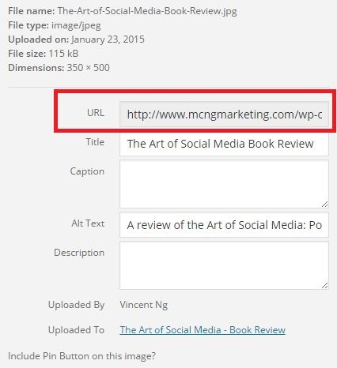The image size is (337, 368).
Task: Click the URL field containing mcngmarketing.com
Action: [x=224, y=115]
